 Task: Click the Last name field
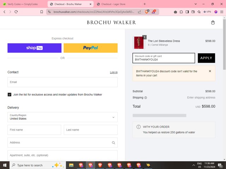pyautogui.click(x=91, y=130)
